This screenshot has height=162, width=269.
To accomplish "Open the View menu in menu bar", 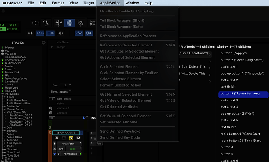I will click(x=73, y=3).
